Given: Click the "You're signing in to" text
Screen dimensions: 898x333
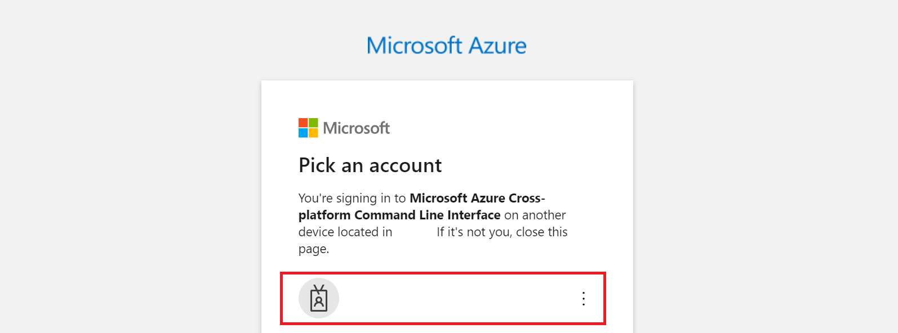Looking at the screenshot, I should pyautogui.click(x=352, y=198).
